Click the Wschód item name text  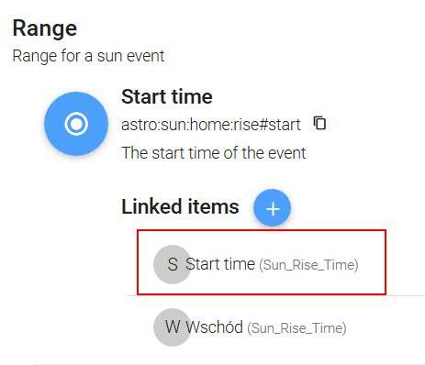click(x=215, y=326)
